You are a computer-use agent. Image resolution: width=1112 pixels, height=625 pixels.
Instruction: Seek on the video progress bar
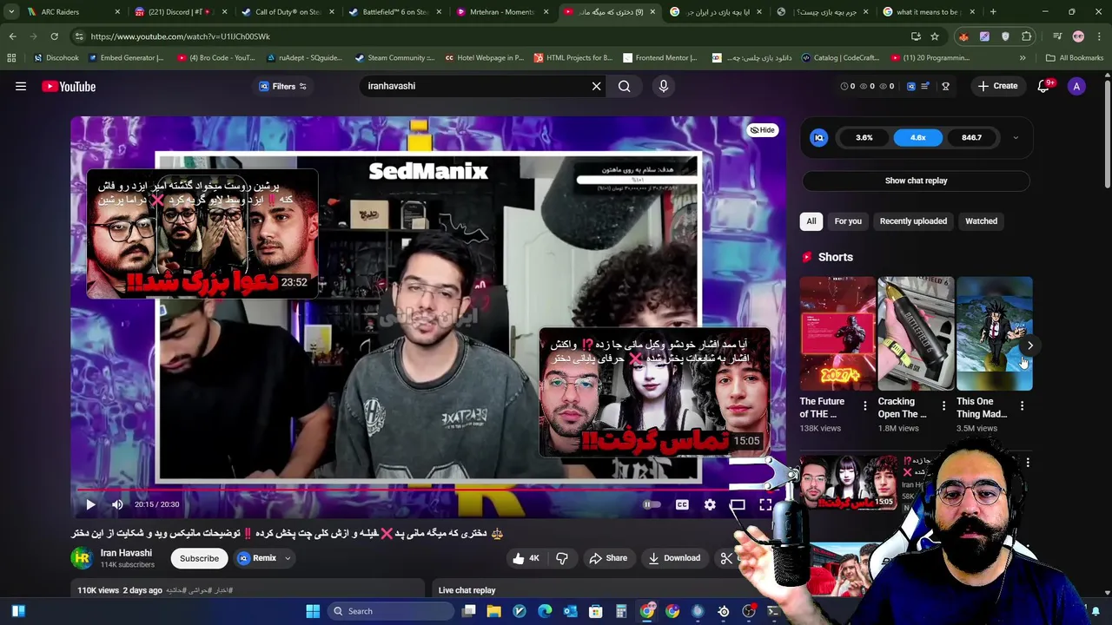(x=427, y=489)
